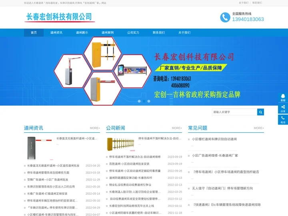Click the search magnifier button
The width and height of the screenshot is (288, 216).
click(260, 112)
